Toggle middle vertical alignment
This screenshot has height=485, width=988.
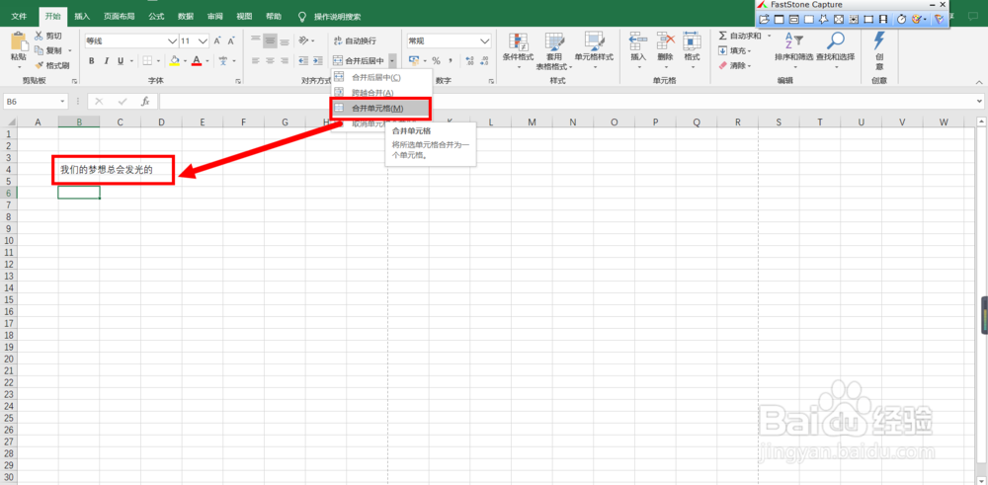pos(270,40)
